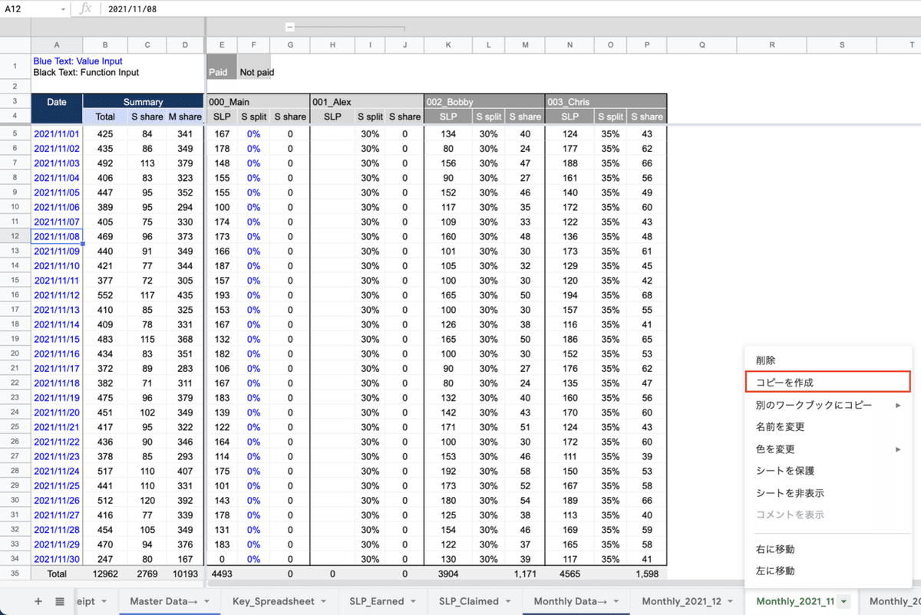Select the Monthly_2021_11 sheet tab

click(x=795, y=602)
